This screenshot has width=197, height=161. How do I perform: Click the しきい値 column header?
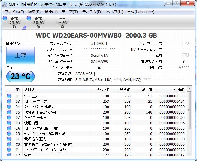(143, 90)
